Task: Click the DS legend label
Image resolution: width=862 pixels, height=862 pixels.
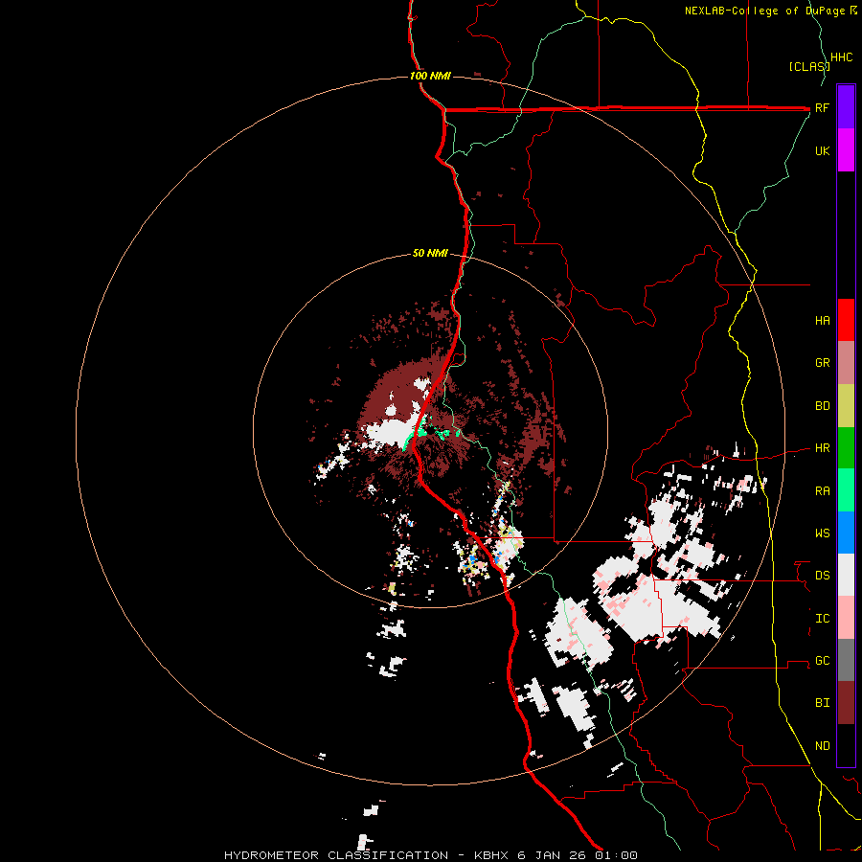Action: (822, 575)
